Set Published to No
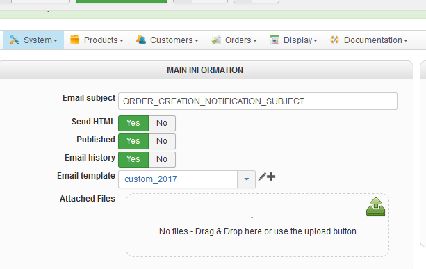Viewport: 426px width, 269px height. 162,141
